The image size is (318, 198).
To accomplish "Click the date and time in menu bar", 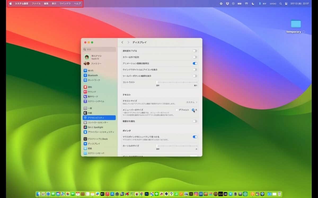I will [x=299, y=4].
